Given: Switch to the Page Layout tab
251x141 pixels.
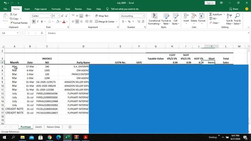Looking at the screenshot, I should [41, 9].
